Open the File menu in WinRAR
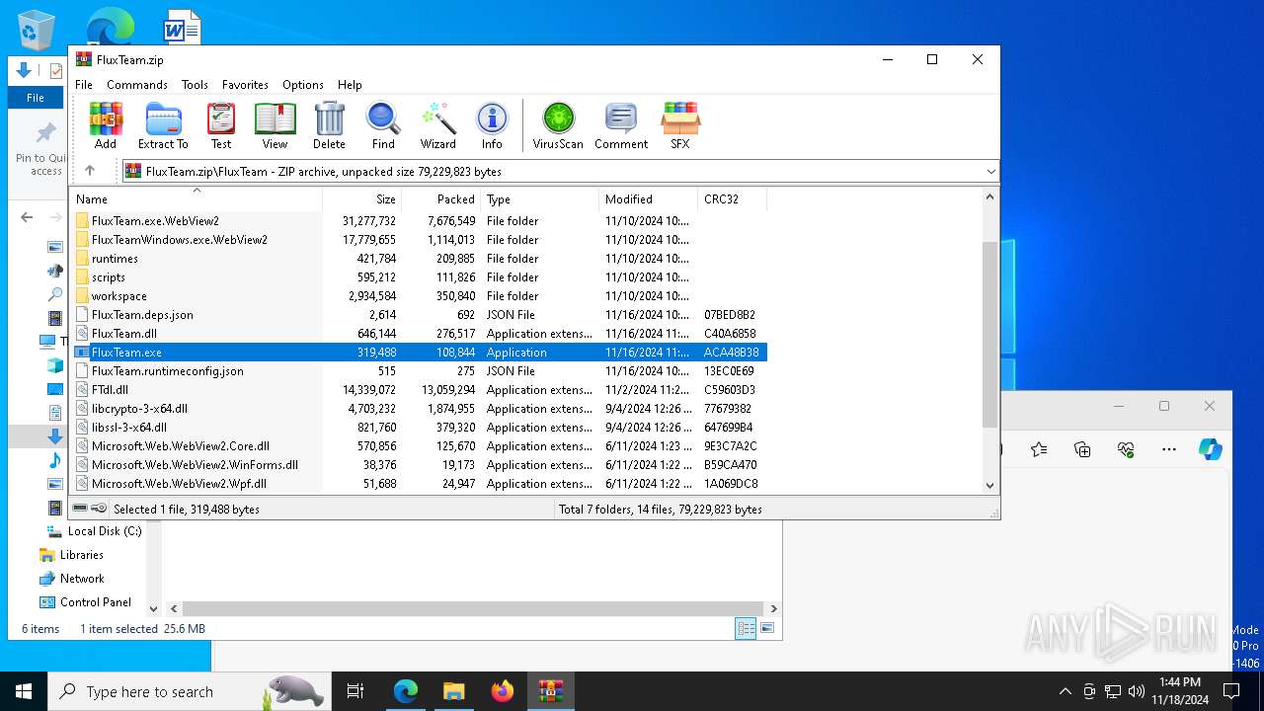 coord(84,85)
